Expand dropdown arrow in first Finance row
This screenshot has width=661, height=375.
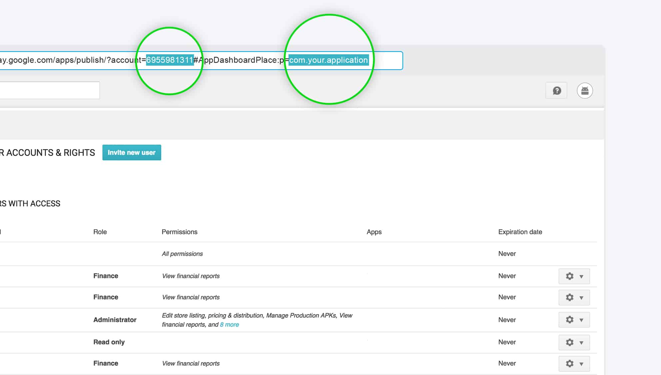581,277
